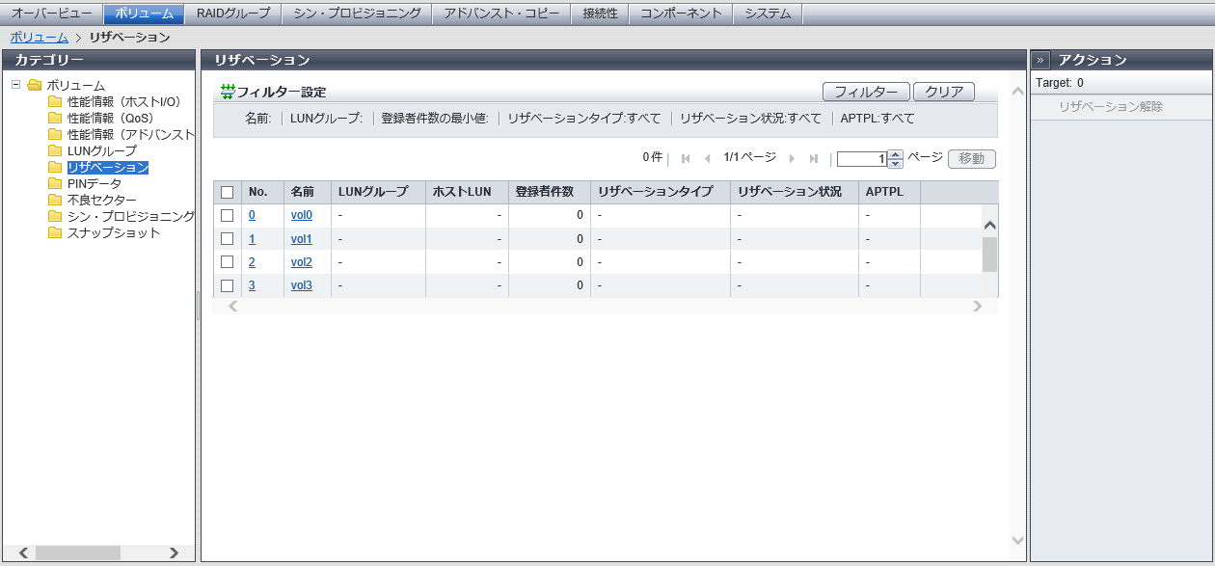The width and height of the screenshot is (1215, 566).
Task: Click the 不良セクター folder icon
Action: point(55,200)
